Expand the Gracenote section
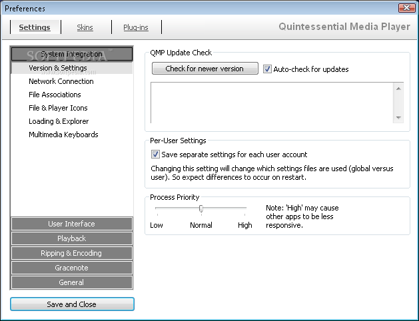 point(72,268)
